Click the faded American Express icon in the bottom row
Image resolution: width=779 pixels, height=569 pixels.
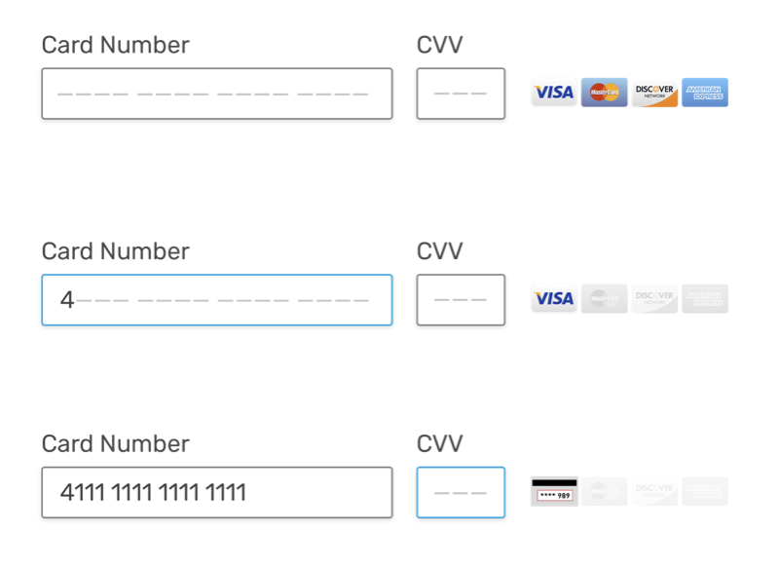click(x=705, y=491)
